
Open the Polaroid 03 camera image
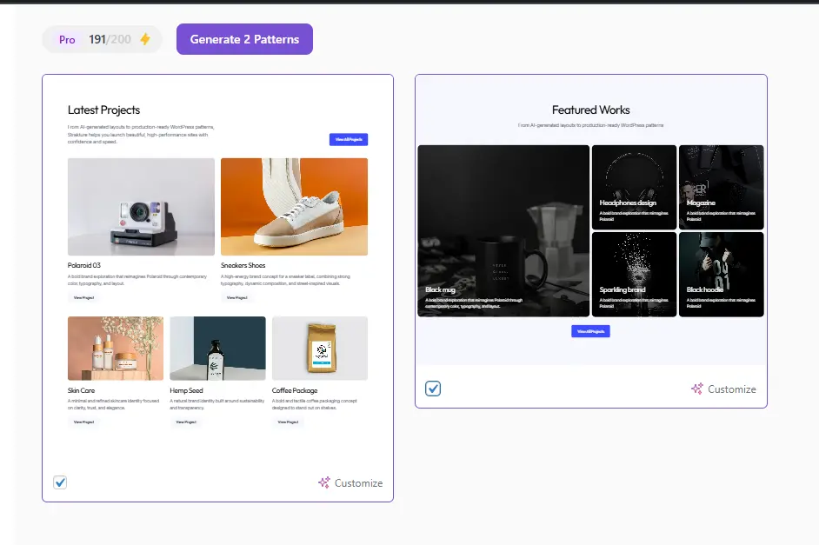[x=141, y=207]
